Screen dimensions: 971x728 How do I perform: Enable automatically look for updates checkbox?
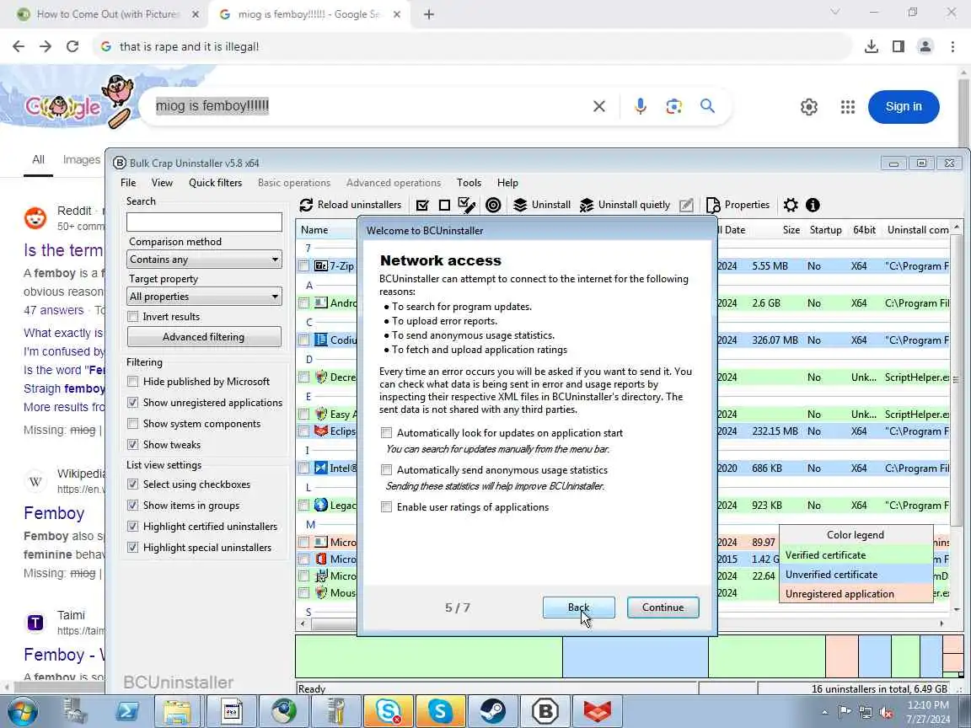tap(386, 433)
